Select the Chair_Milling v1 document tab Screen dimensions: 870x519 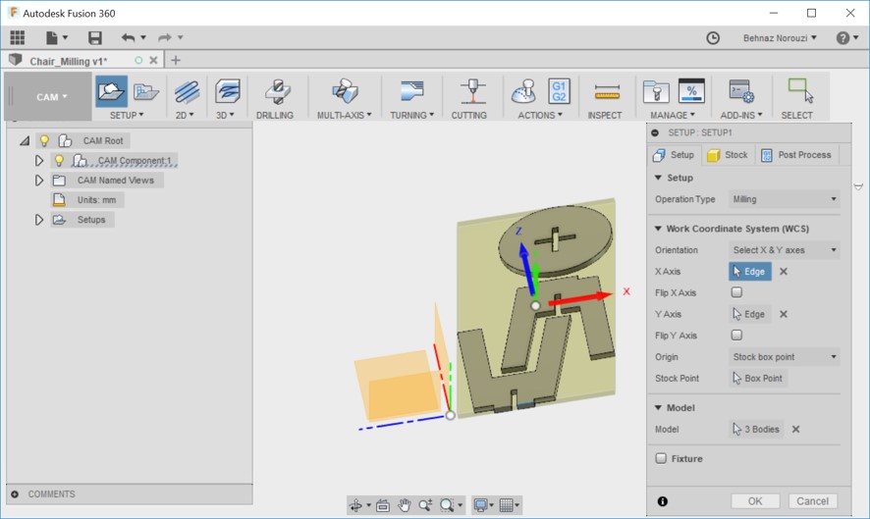(x=69, y=61)
